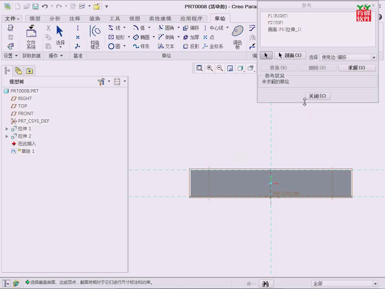Switch to the 分析 tab
This screenshot has width=385, height=289.
coord(55,18)
